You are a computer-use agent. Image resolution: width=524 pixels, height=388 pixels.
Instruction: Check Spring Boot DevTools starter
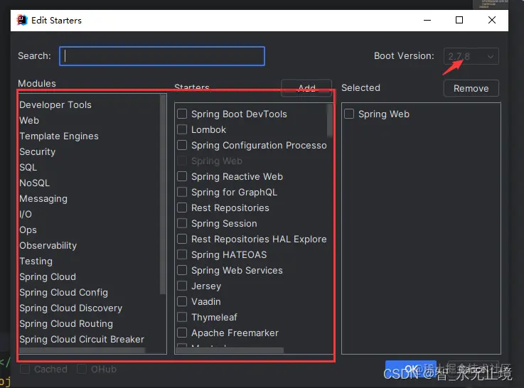coord(182,114)
